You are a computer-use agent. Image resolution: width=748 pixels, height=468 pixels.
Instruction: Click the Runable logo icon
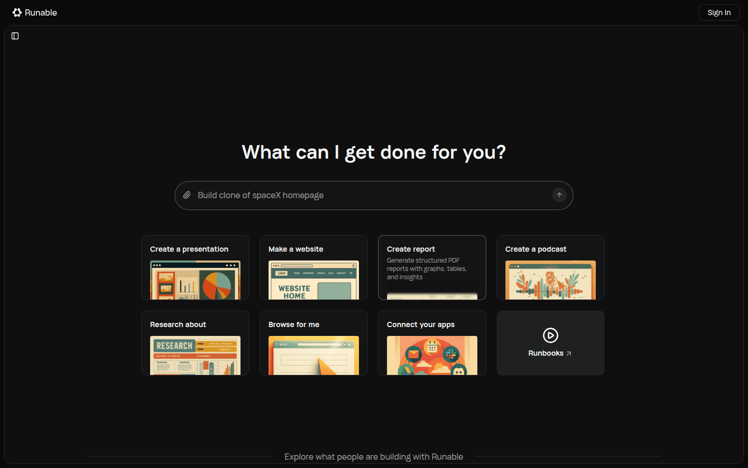pos(17,12)
